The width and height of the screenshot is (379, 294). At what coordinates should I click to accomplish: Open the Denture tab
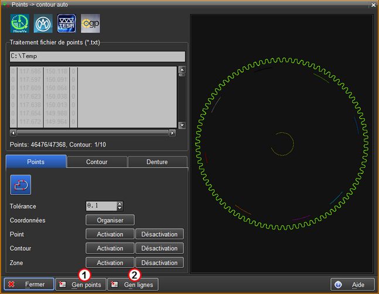click(157, 162)
